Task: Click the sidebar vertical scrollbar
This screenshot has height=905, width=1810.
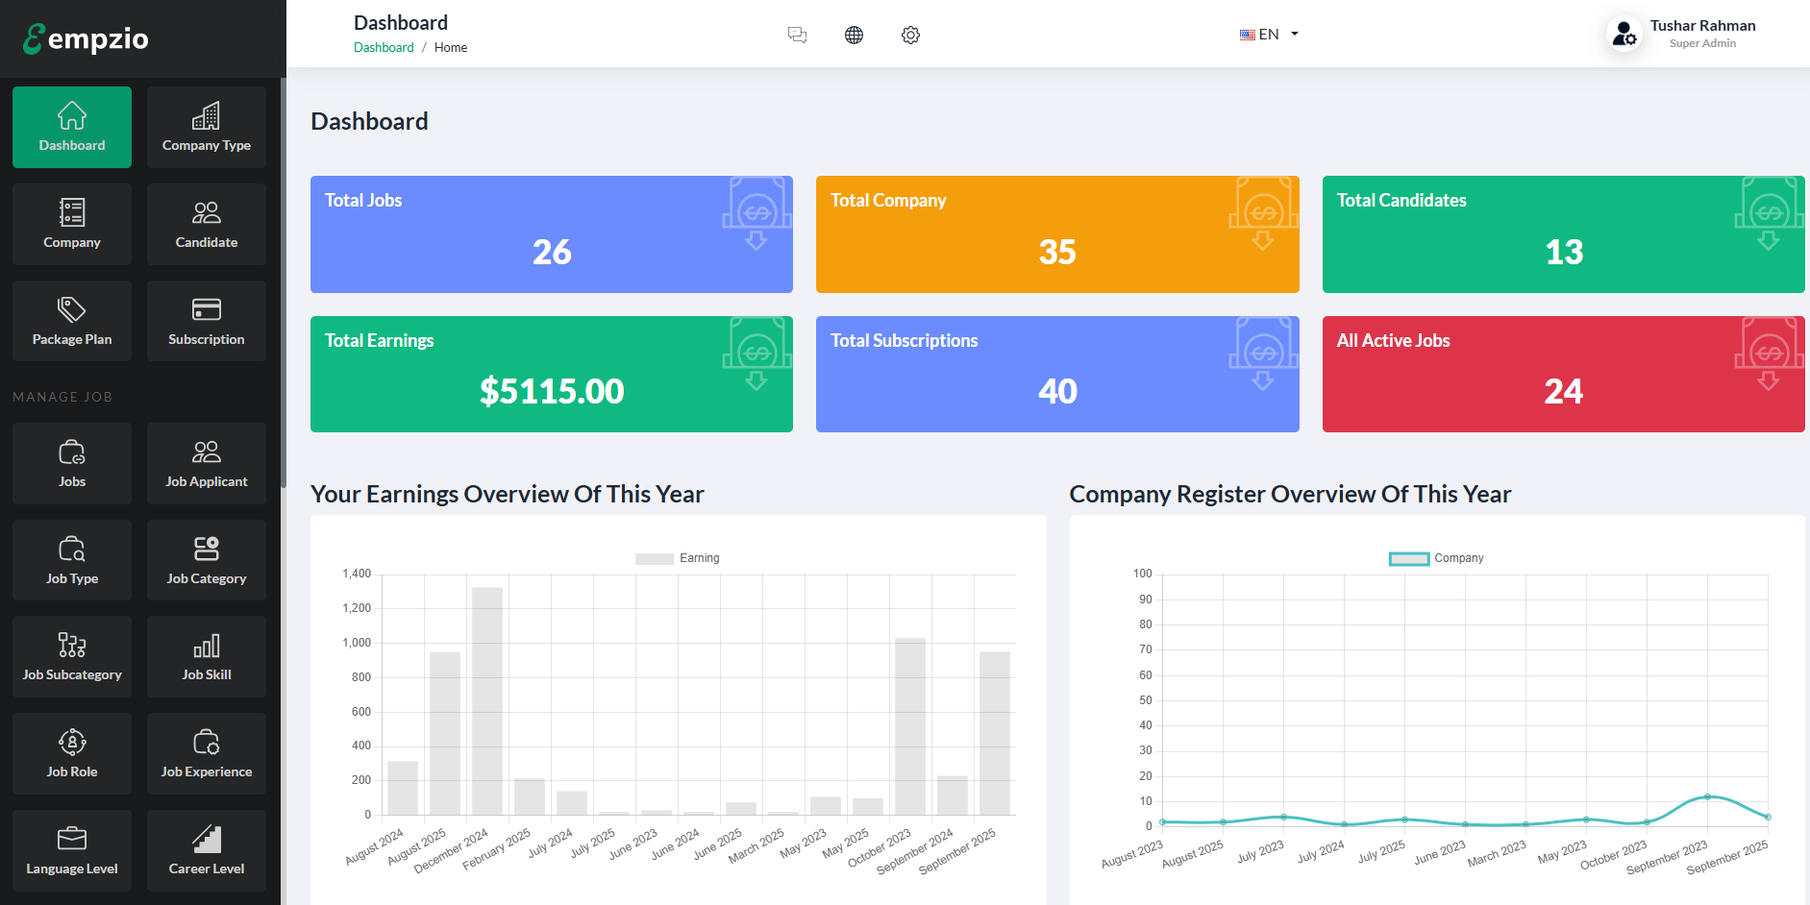Action: pyautogui.click(x=283, y=288)
